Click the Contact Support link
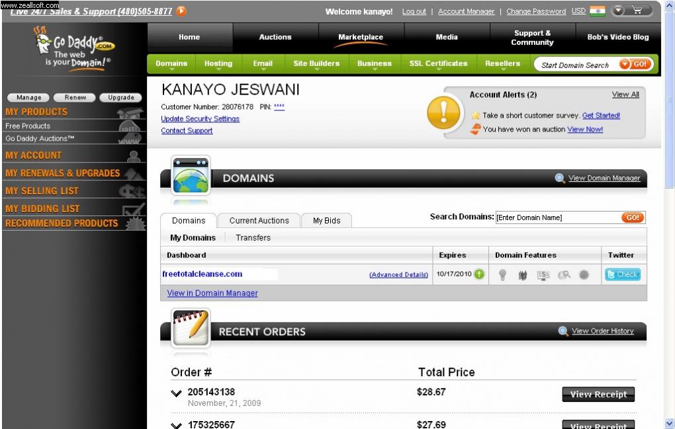The height and width of the screenshot is (429, 675). click(187, 131)
